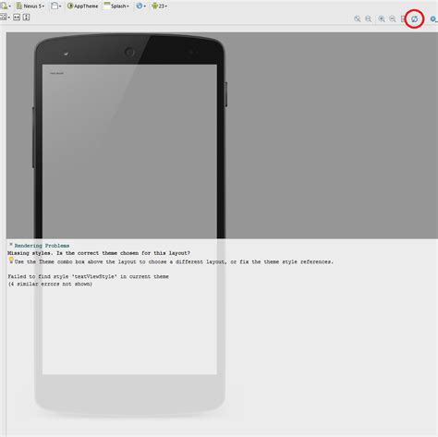Click the lightbulb hint icon
438x437 pixels.
pos(11,261)
